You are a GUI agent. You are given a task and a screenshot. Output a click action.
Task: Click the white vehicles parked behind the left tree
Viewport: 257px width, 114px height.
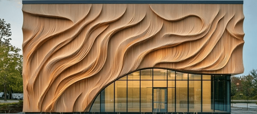click(x=16, y=96)
